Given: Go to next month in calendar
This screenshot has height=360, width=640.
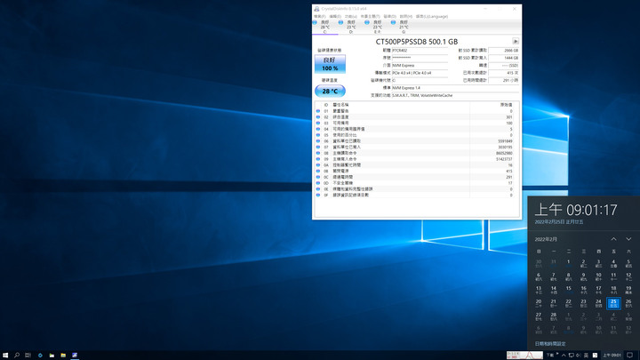Looking at the screenshot, I should pos(628,239).
